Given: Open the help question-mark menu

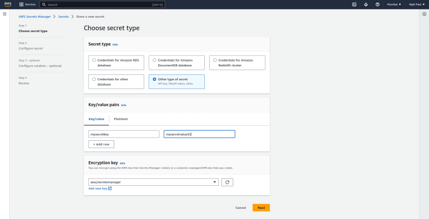Looking at the screenshot, I should 378,4.
